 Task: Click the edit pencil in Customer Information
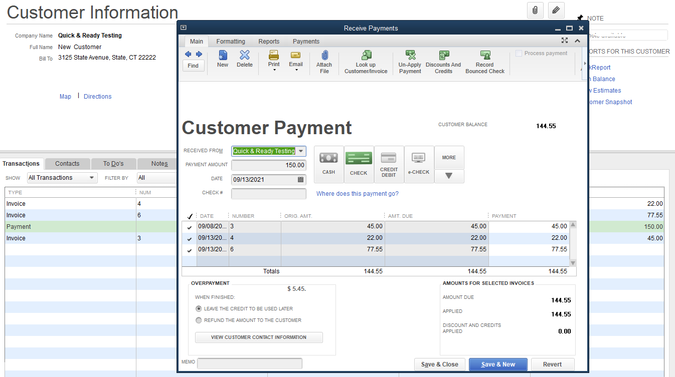pos(556,10)
